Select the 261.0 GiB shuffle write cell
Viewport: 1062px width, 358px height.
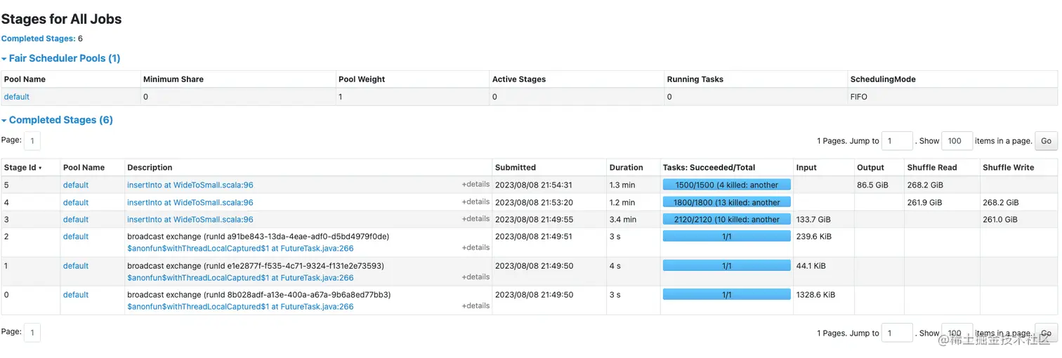1018,220
